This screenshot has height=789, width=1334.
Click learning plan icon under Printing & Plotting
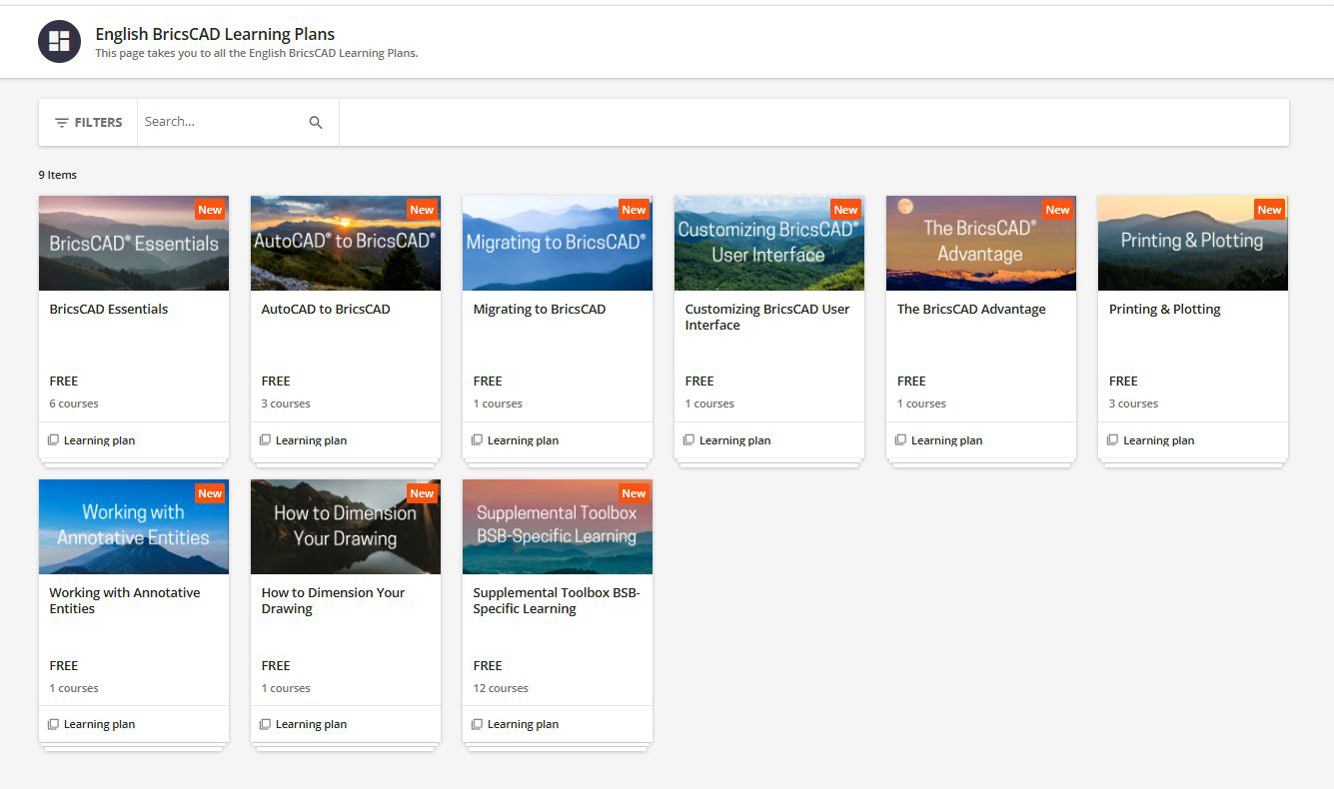[1113, 440]
